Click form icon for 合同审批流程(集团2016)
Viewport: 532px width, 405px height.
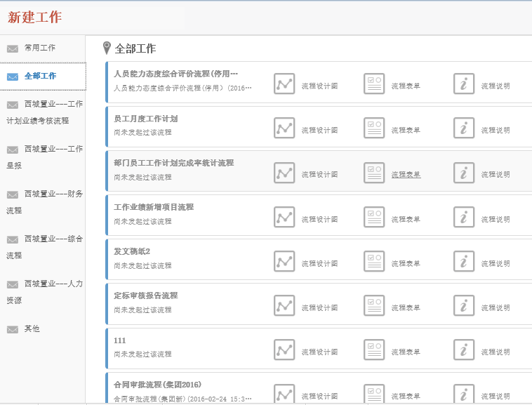pos(374,394)
